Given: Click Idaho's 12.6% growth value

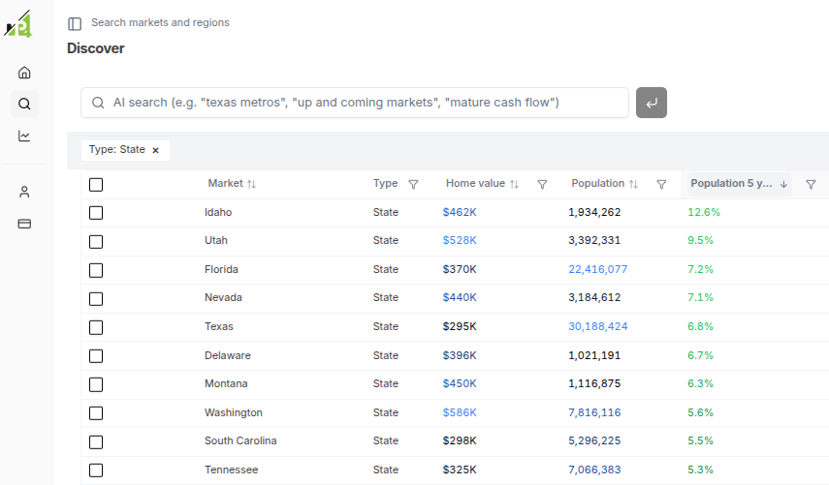Looking at the screenshot, I should click(704, 212).
